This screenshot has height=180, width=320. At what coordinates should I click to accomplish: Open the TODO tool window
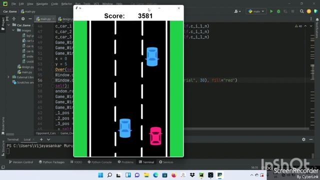(x=76, y=162)
